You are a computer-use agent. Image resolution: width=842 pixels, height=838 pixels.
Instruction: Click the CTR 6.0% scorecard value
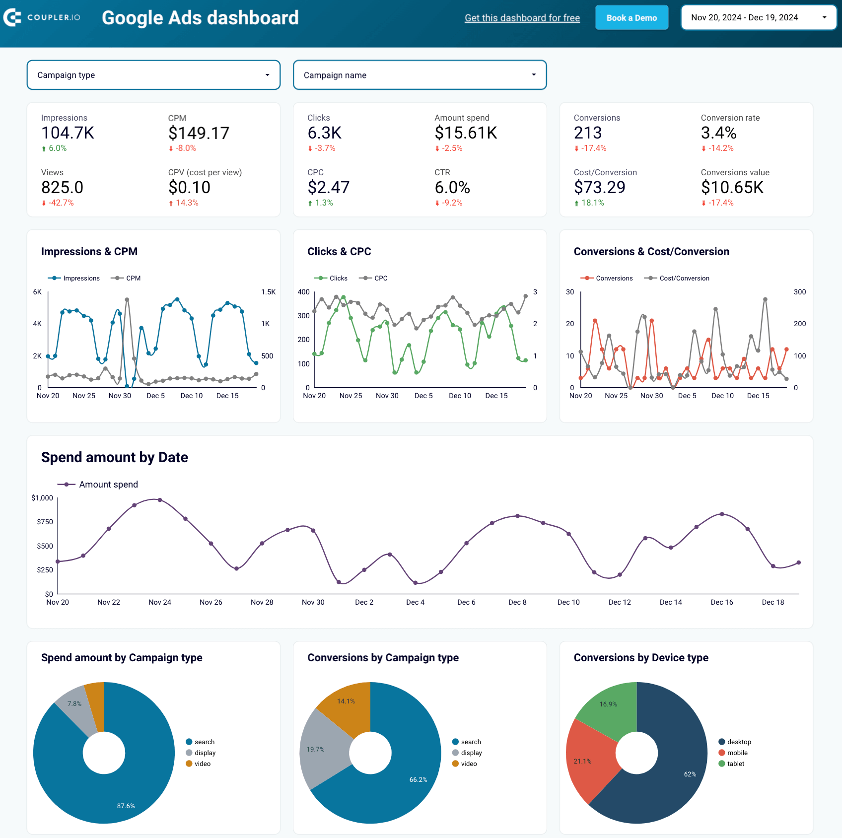coord(452,188)
